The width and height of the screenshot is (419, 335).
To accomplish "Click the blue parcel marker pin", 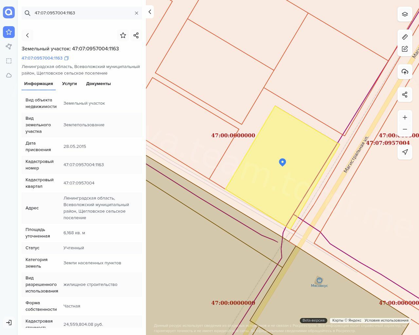I will pos(282,162).
